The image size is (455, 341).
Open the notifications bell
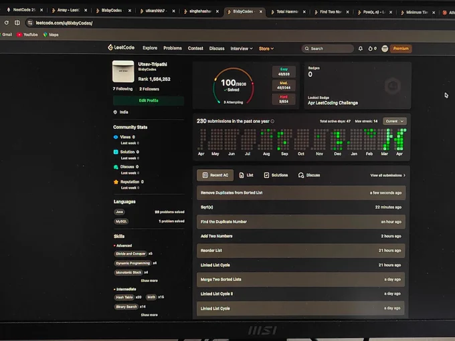(x=361, y=48)
